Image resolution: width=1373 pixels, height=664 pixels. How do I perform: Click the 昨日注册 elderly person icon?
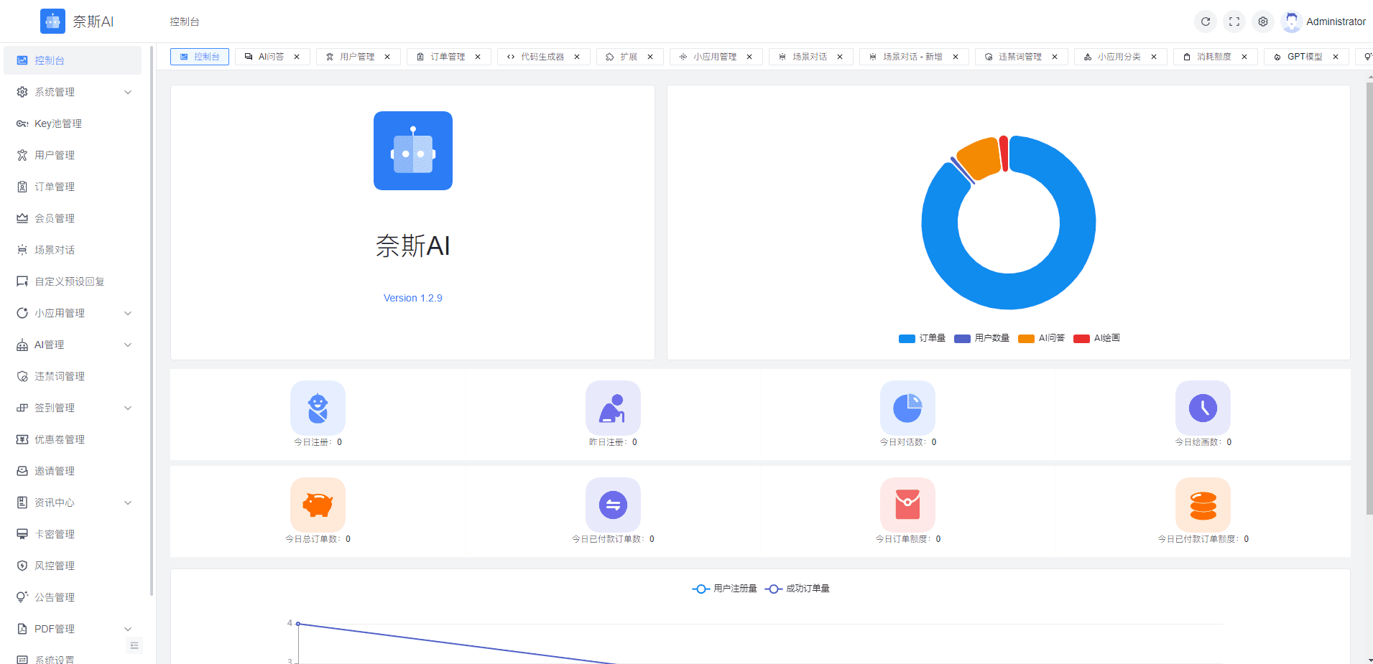point(613,408)
